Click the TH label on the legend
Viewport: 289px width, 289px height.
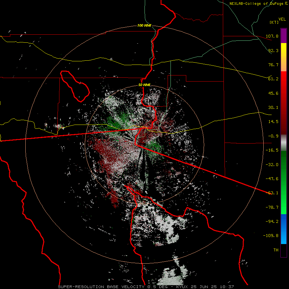276,250
